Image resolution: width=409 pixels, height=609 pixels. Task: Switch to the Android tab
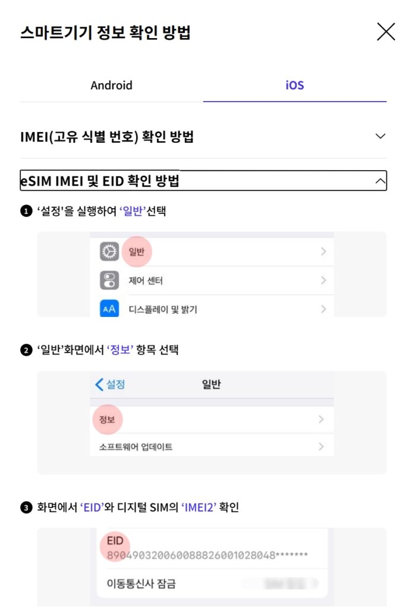coord(111,86)
